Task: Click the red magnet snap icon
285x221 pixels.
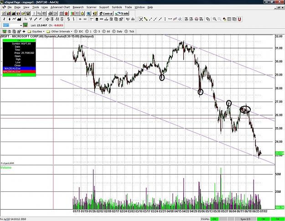Action: (239, 19)
